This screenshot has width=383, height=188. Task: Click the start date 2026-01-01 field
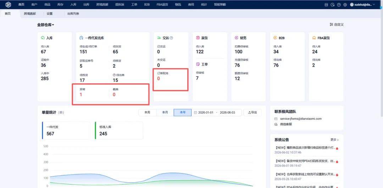pyautogui.click(x=206, y=112)
